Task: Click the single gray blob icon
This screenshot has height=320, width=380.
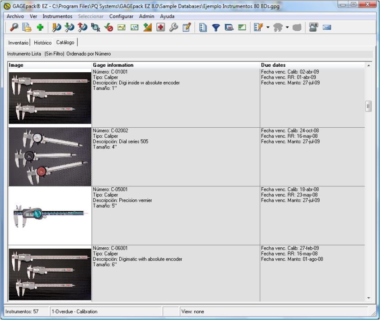Action: coord(297,28)
